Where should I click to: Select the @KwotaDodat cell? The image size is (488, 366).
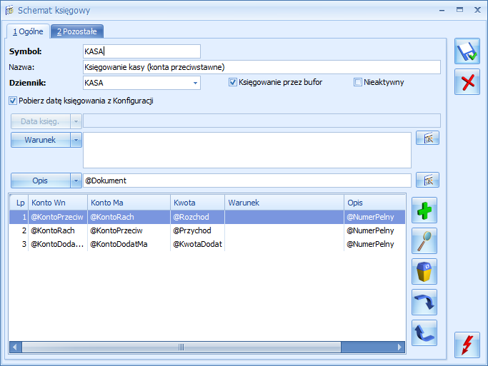click(197, 244)
